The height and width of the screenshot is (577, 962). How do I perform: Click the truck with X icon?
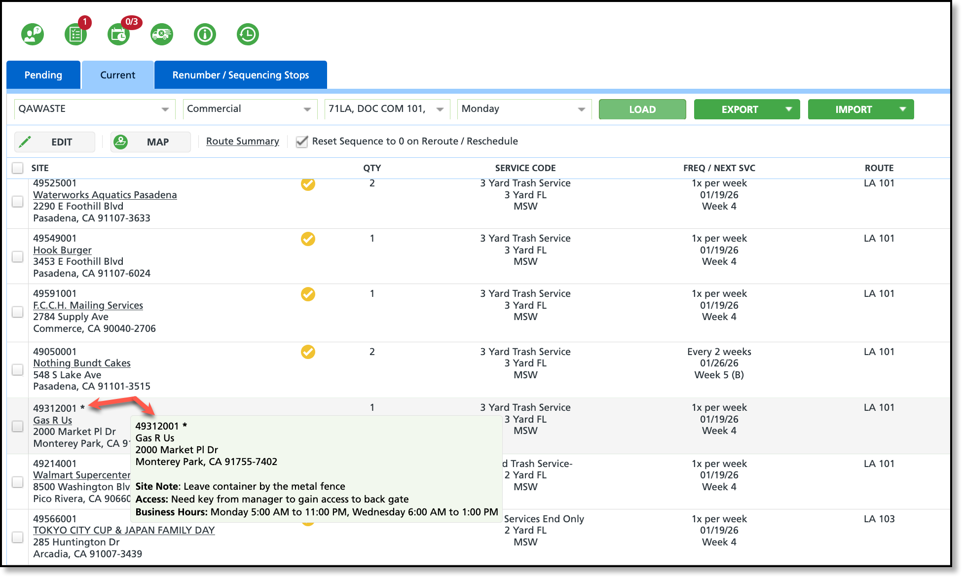pyautogui.click(x=162, y=35)
